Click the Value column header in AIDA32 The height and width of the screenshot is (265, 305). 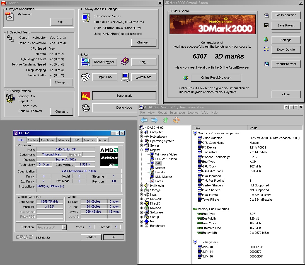(x=275, y=128)
